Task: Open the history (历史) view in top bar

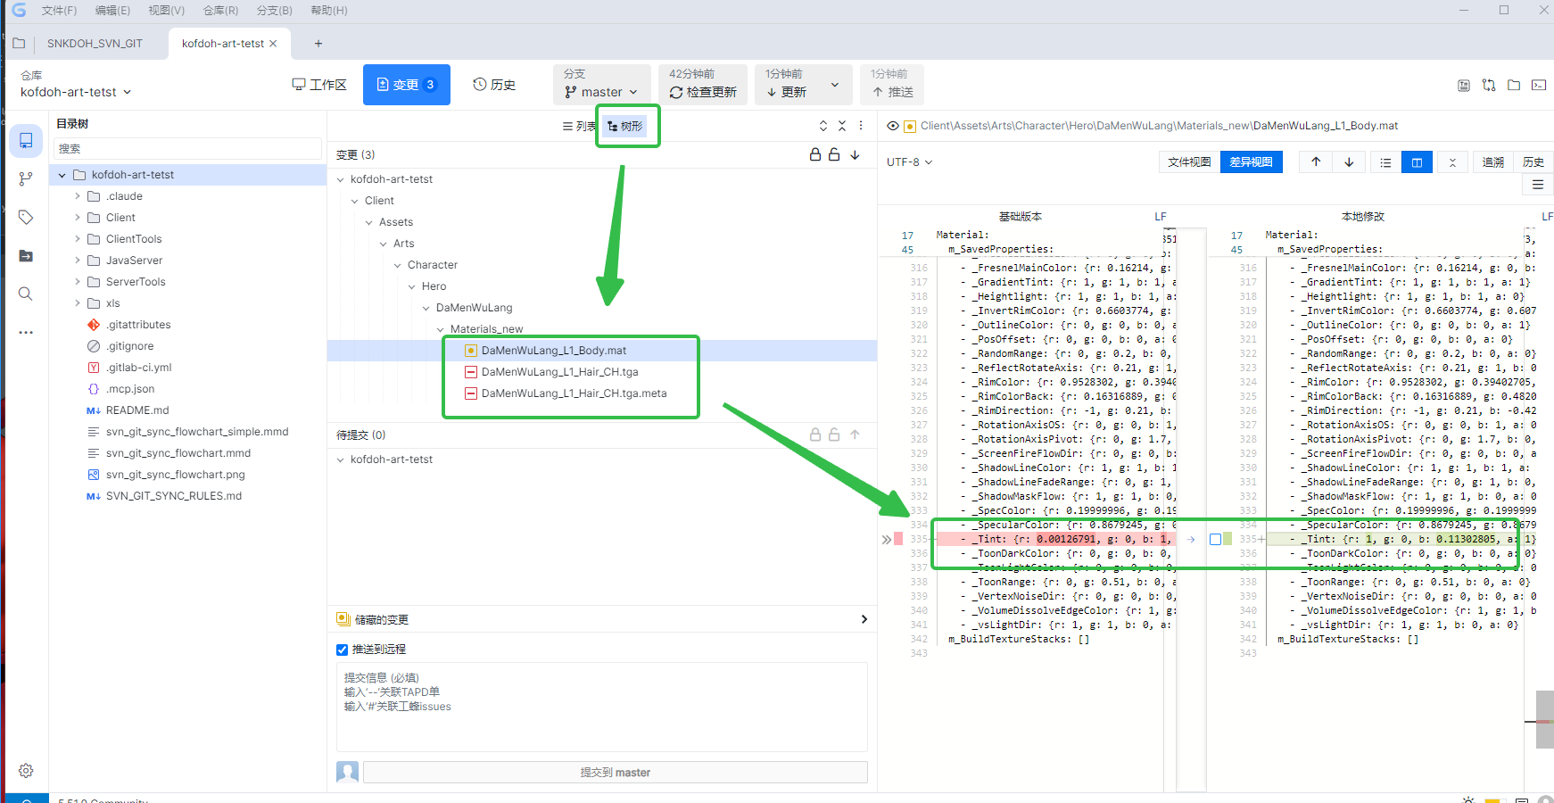Action: [x=494, y=85]
